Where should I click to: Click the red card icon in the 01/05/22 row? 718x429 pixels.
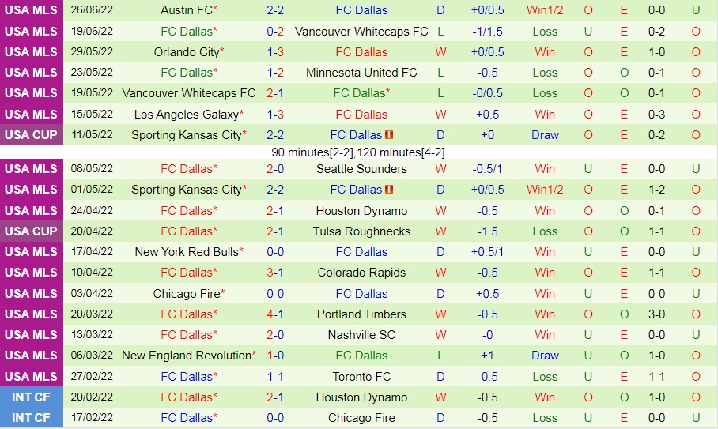389,190
